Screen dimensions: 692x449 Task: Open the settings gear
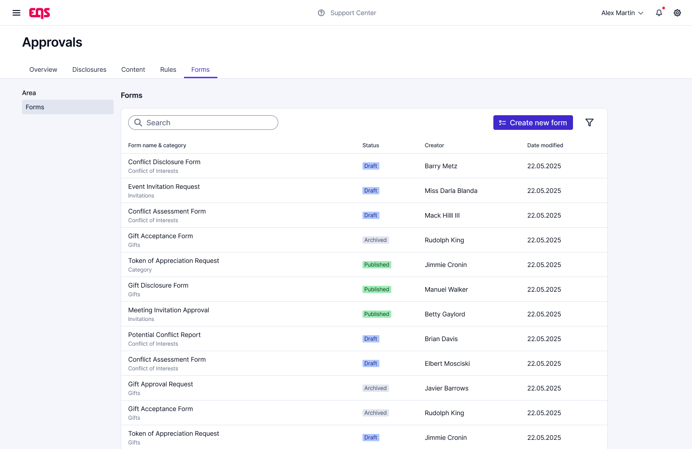(x=677, y=13)
